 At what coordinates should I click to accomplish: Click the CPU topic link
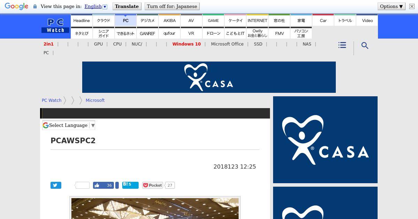click(117, 44)
